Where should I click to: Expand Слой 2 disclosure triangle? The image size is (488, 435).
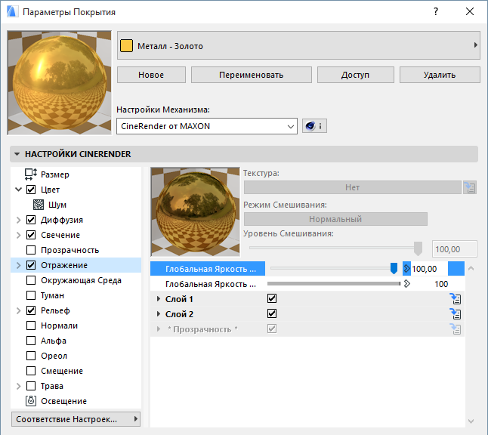[x=159, y=313]
